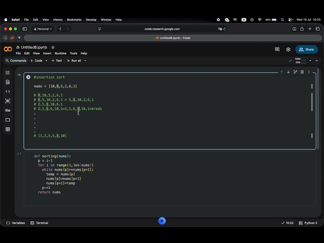Open the Insert menu
Image resolution: width=324 pixels, height=243 pixels.
click(47, 53)
